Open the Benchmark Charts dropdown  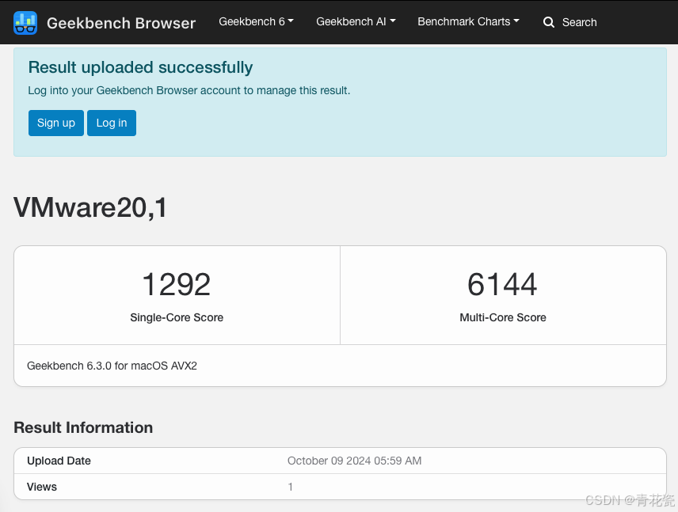tap(468, 21)
